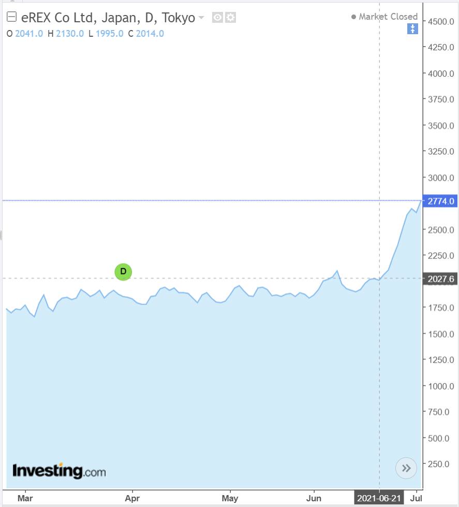The image size is (459, 507).
Task: Click the 2774.0 current price label
Action: [x=440, y=201]
